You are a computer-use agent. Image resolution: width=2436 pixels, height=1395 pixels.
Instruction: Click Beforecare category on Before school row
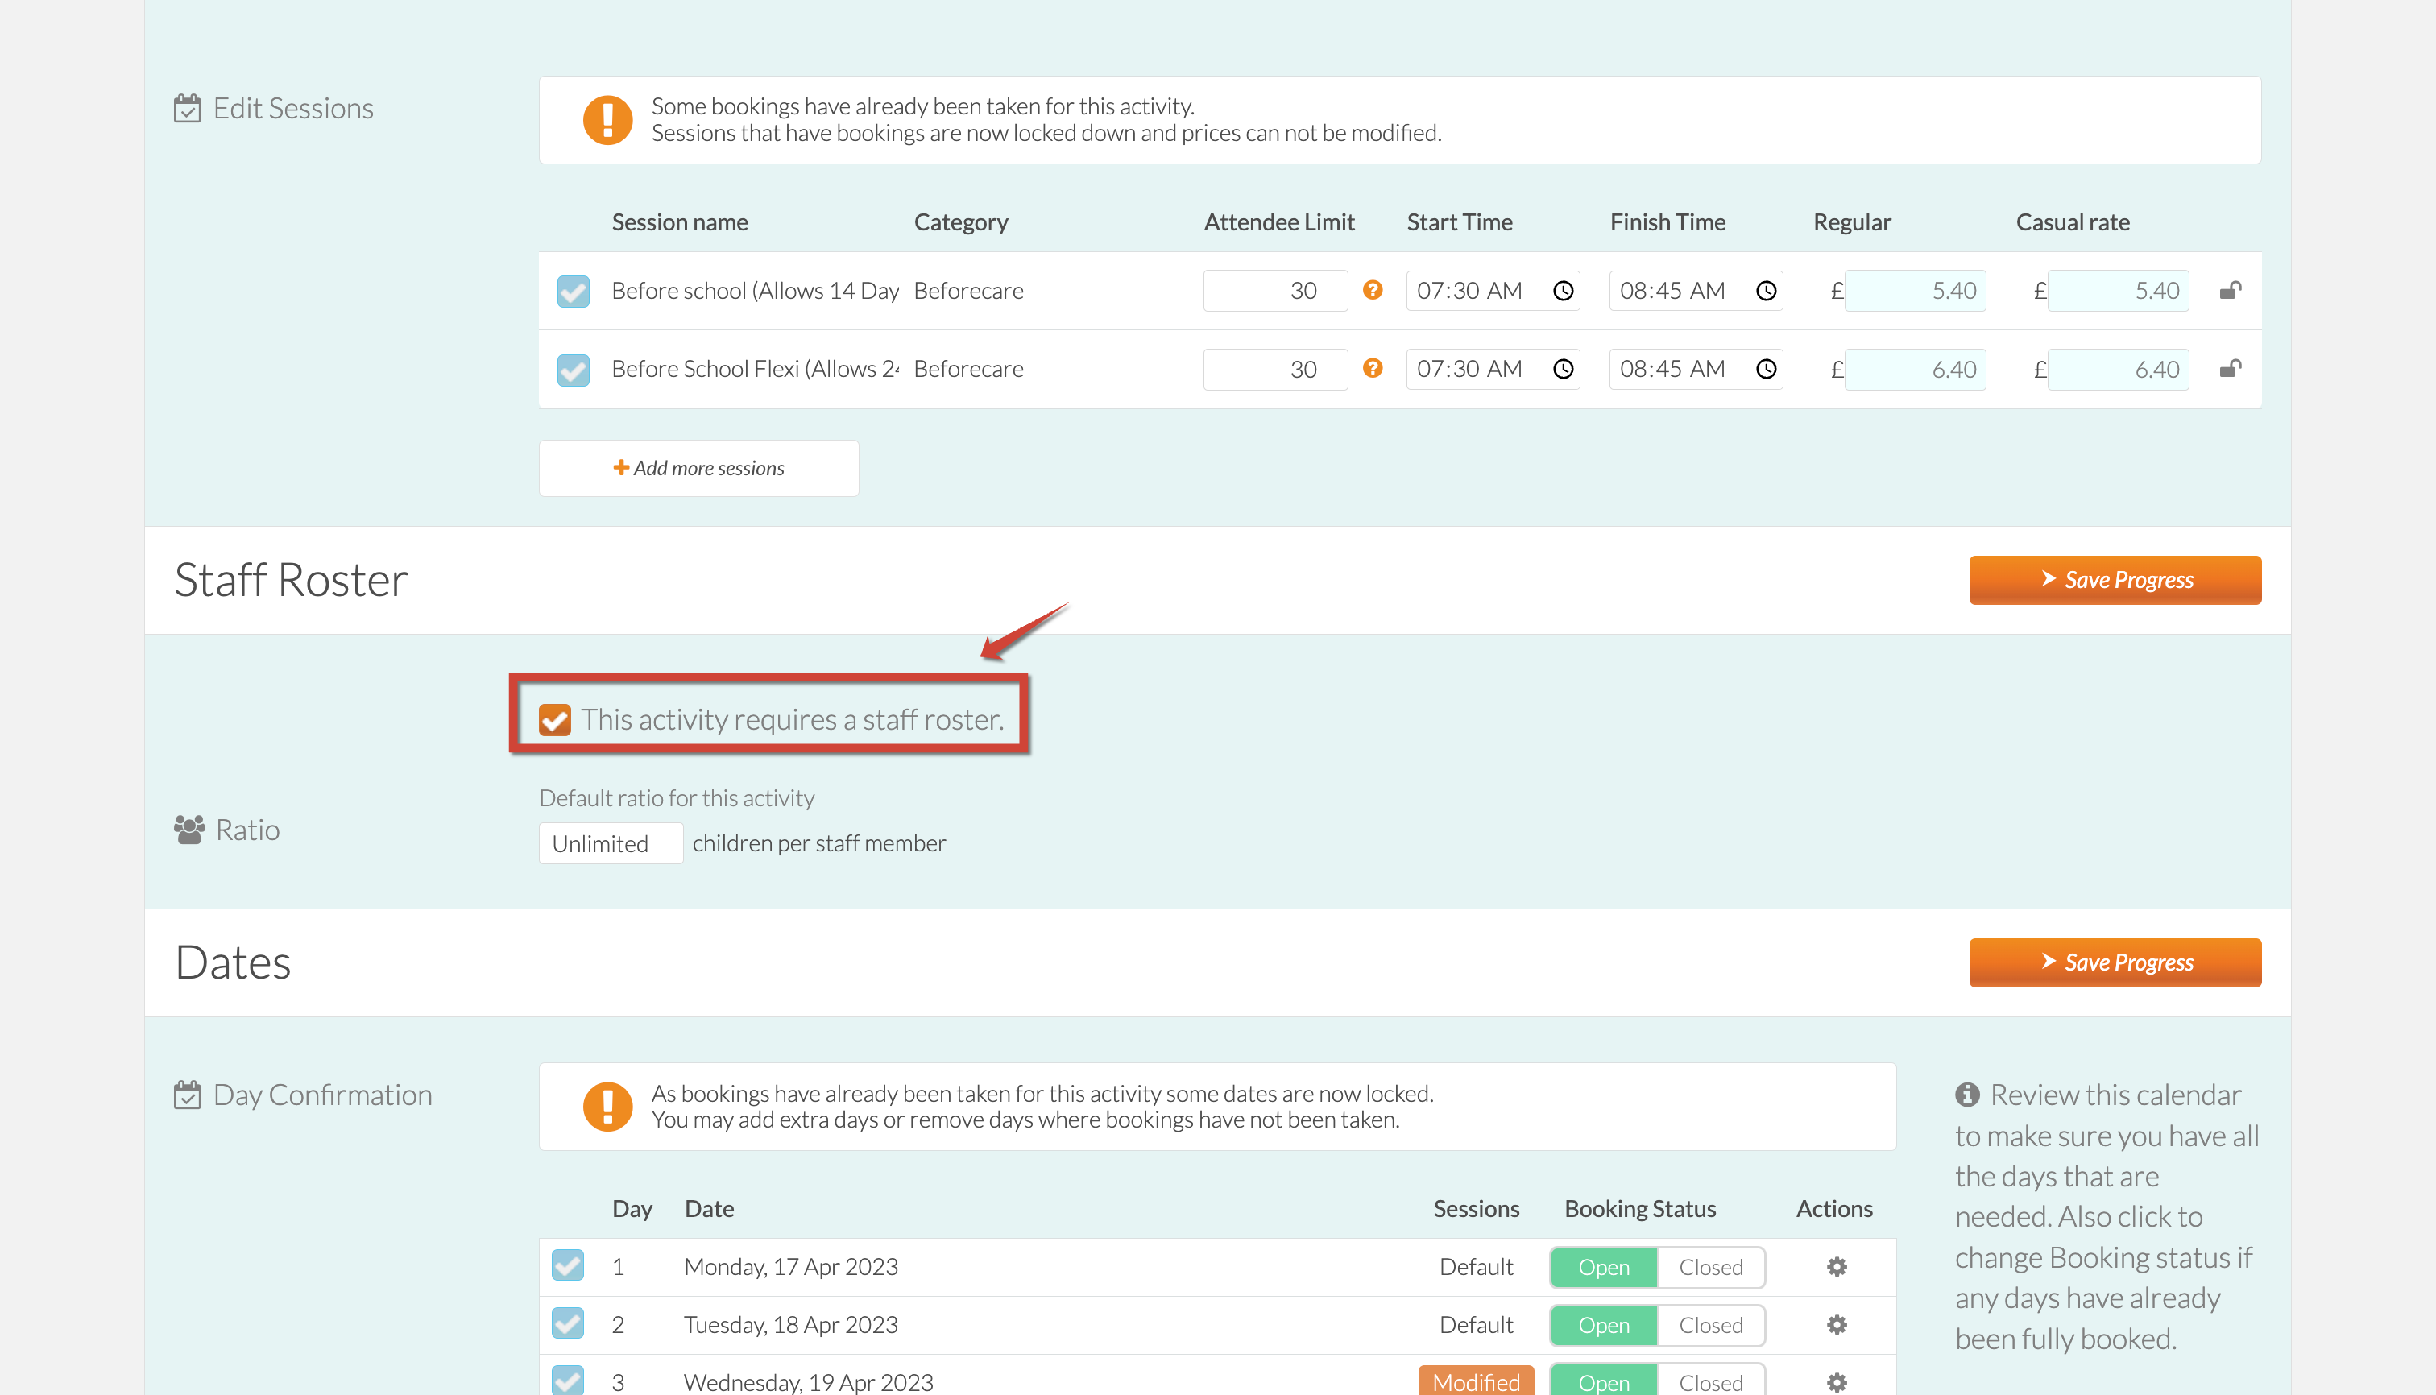click(968, 290)
